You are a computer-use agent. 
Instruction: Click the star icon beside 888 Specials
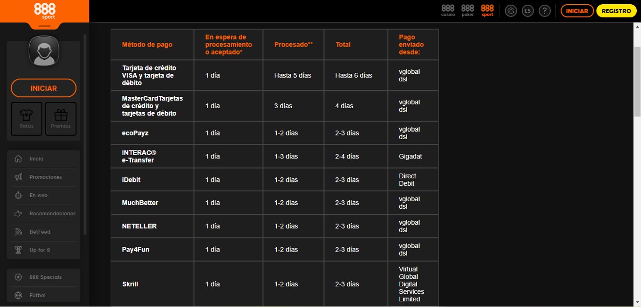(18, 277)
